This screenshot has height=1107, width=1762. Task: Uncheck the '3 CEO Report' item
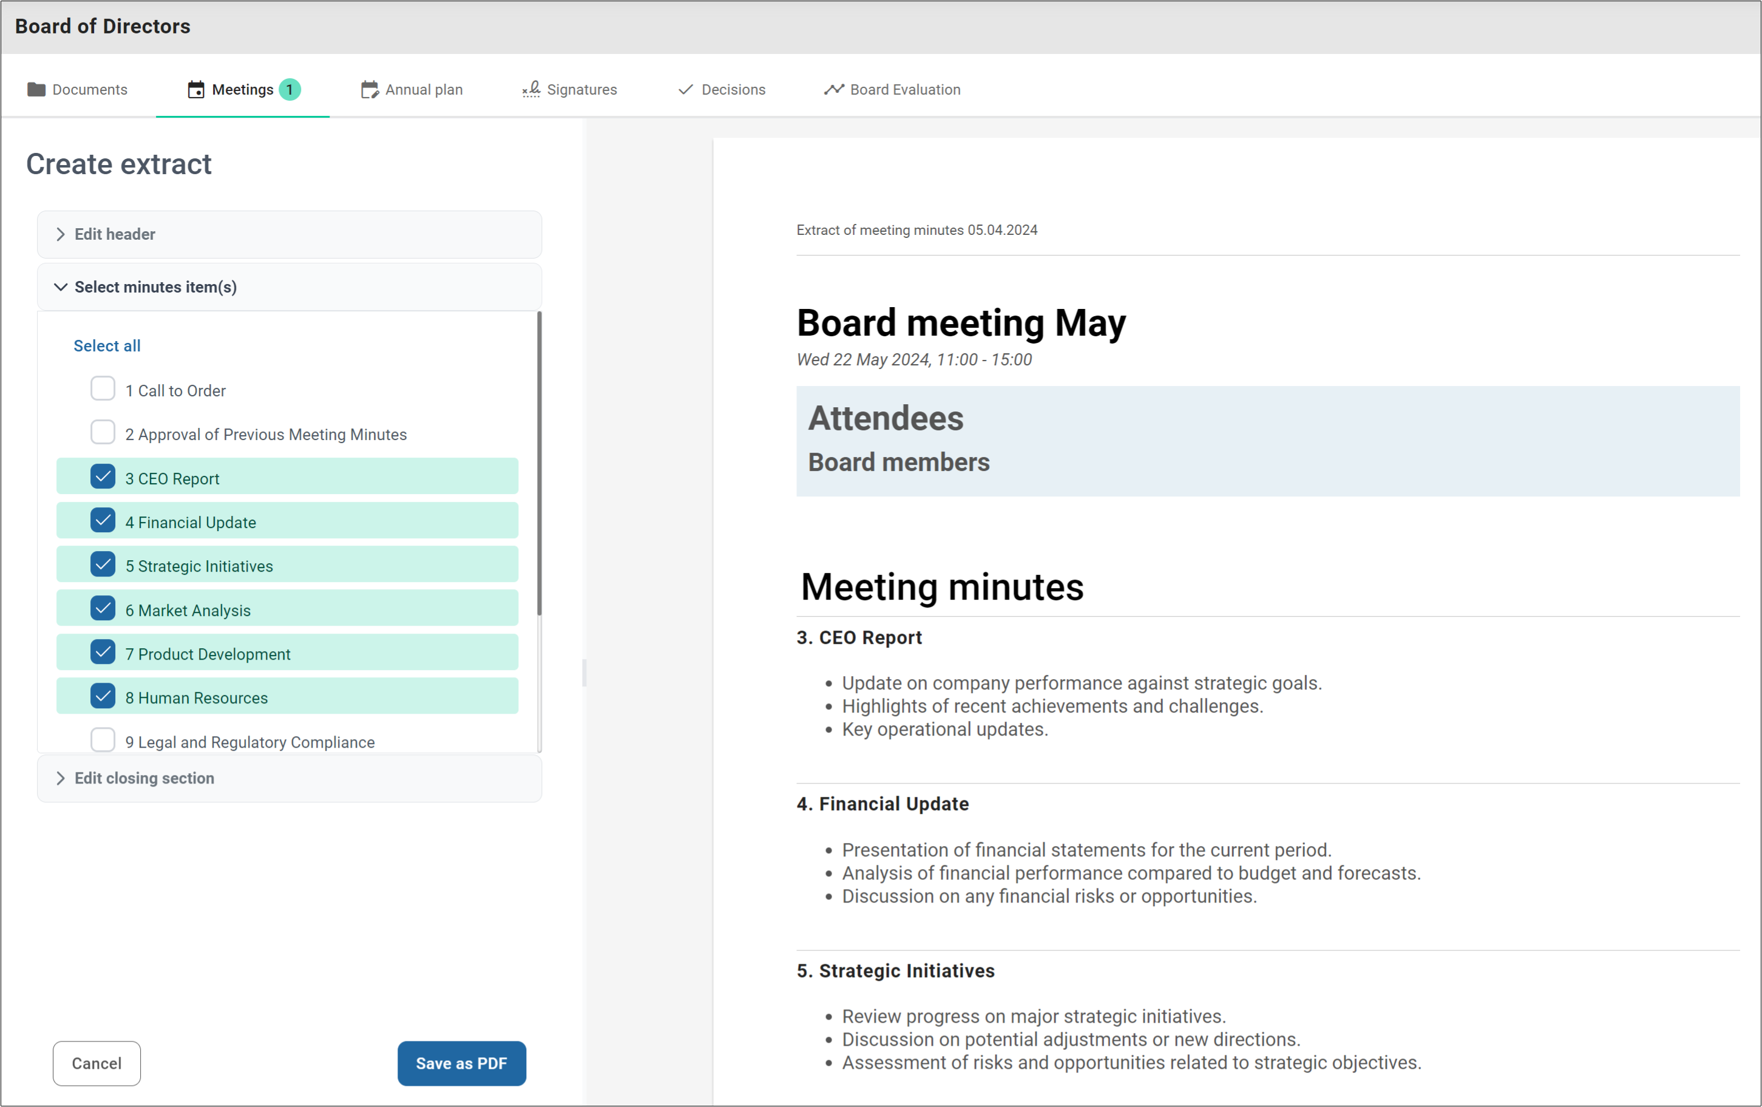[103, 476]
